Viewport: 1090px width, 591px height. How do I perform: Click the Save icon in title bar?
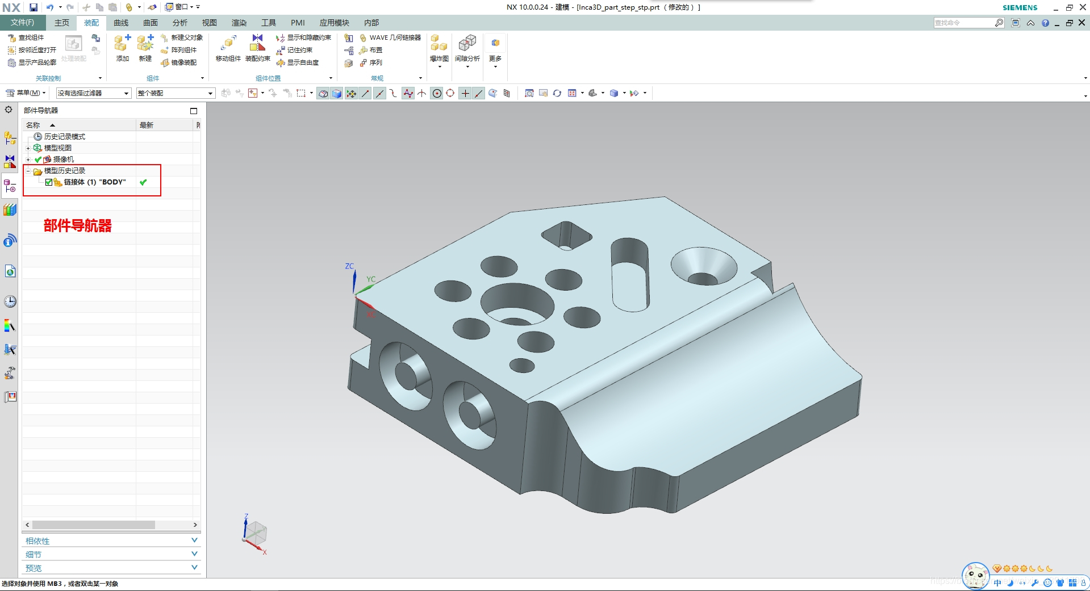(34, 7)
